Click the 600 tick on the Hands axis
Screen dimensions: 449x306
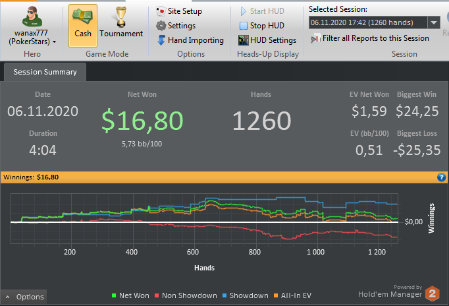click(x=193, y=252)
